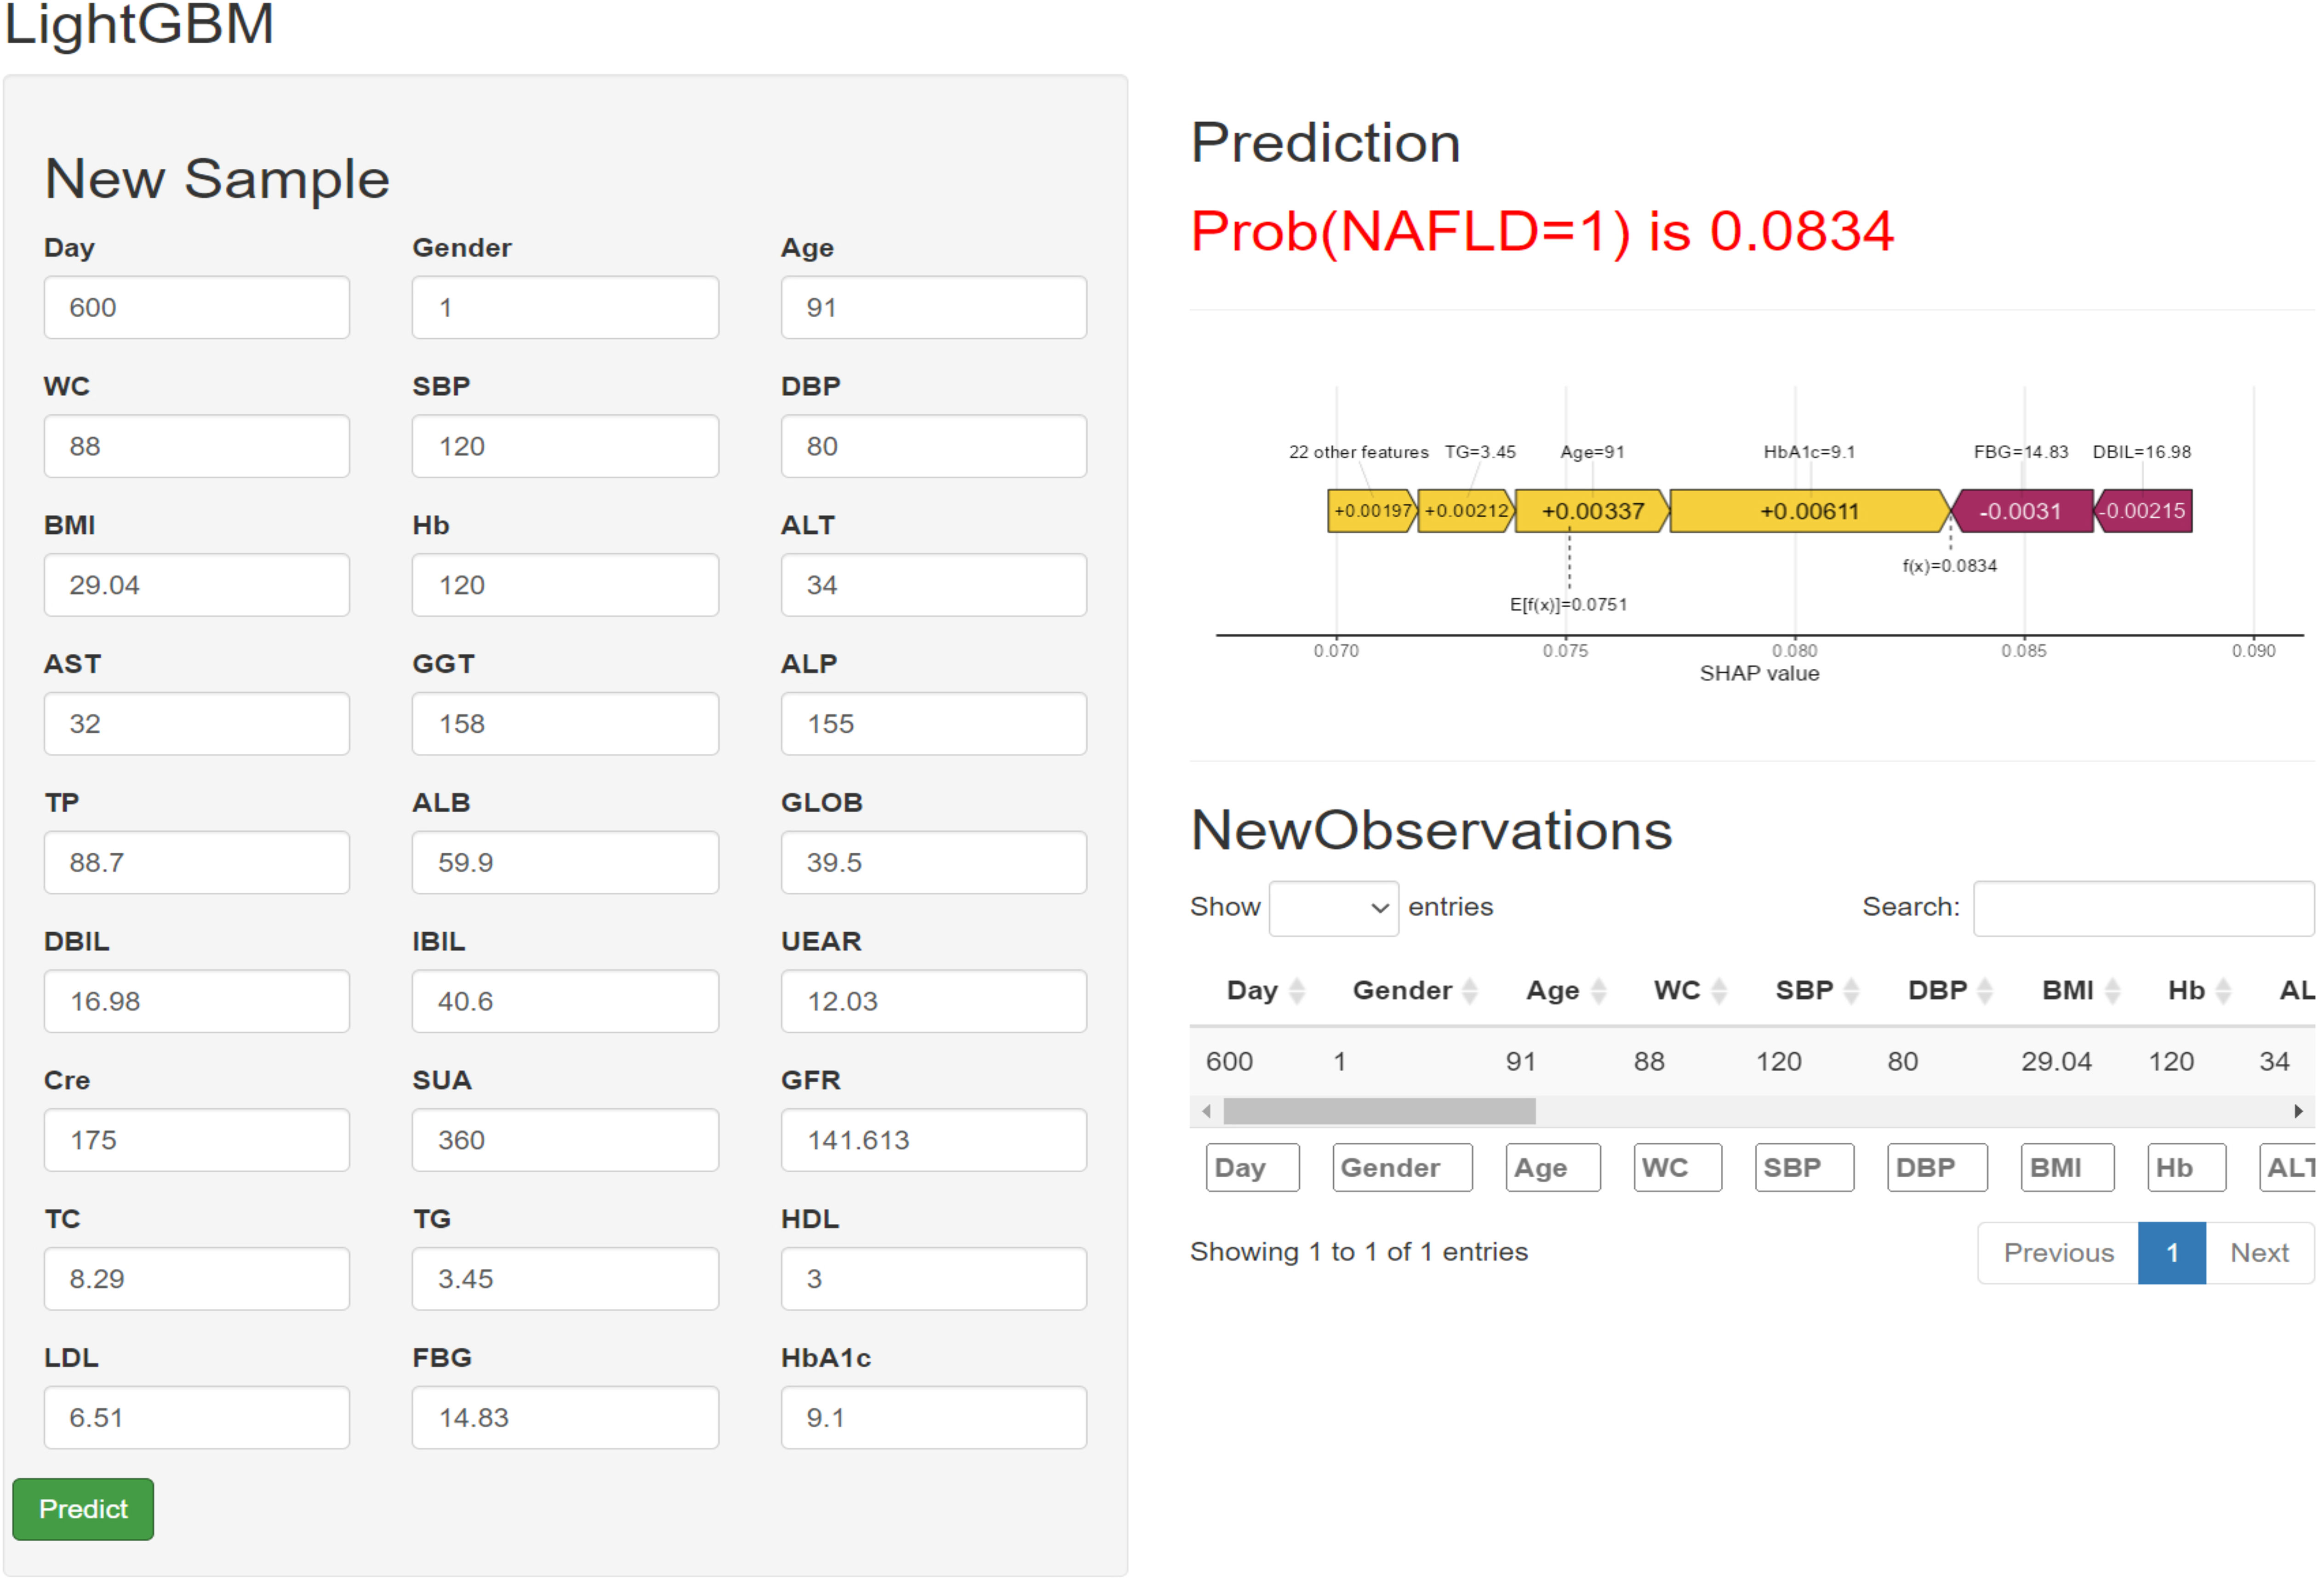Screen dimensions: 2324x1580
Task: Click the TG input showing 3.45
Action: click(565, 1278)
